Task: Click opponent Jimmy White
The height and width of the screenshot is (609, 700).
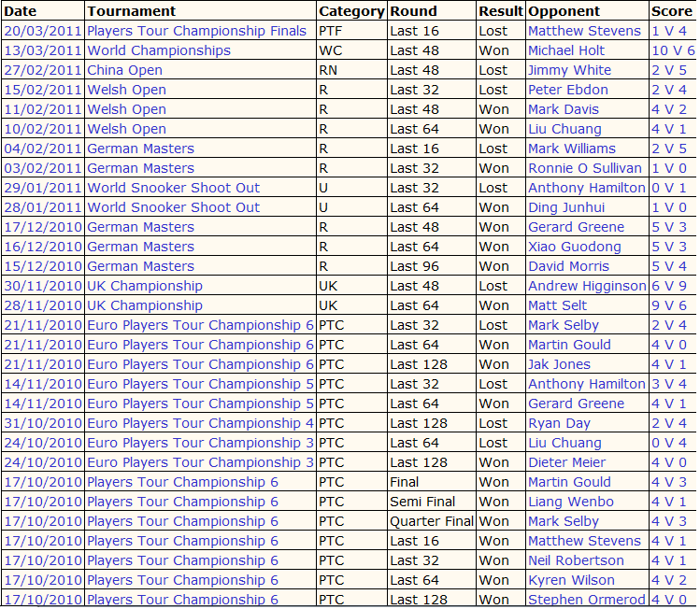Action: 569,70
